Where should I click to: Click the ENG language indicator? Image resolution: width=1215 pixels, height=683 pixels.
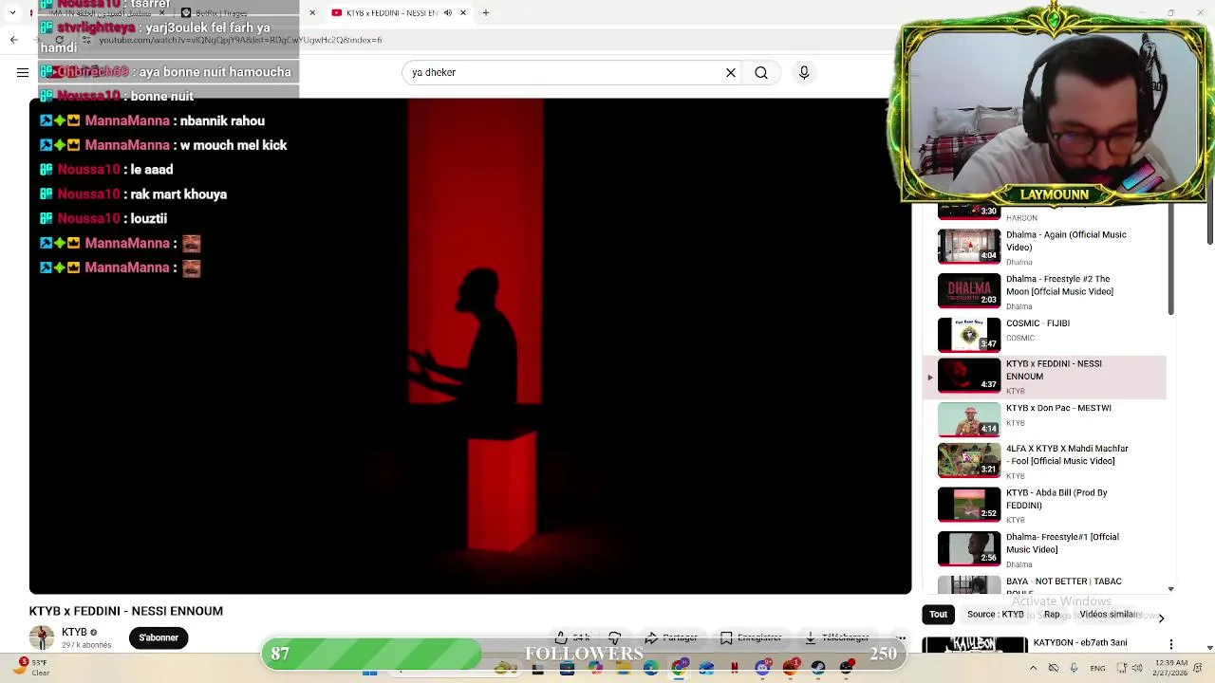coord(1097,669)
